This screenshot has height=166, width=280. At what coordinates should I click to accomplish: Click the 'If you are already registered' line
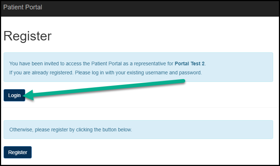tap(105, 73)
